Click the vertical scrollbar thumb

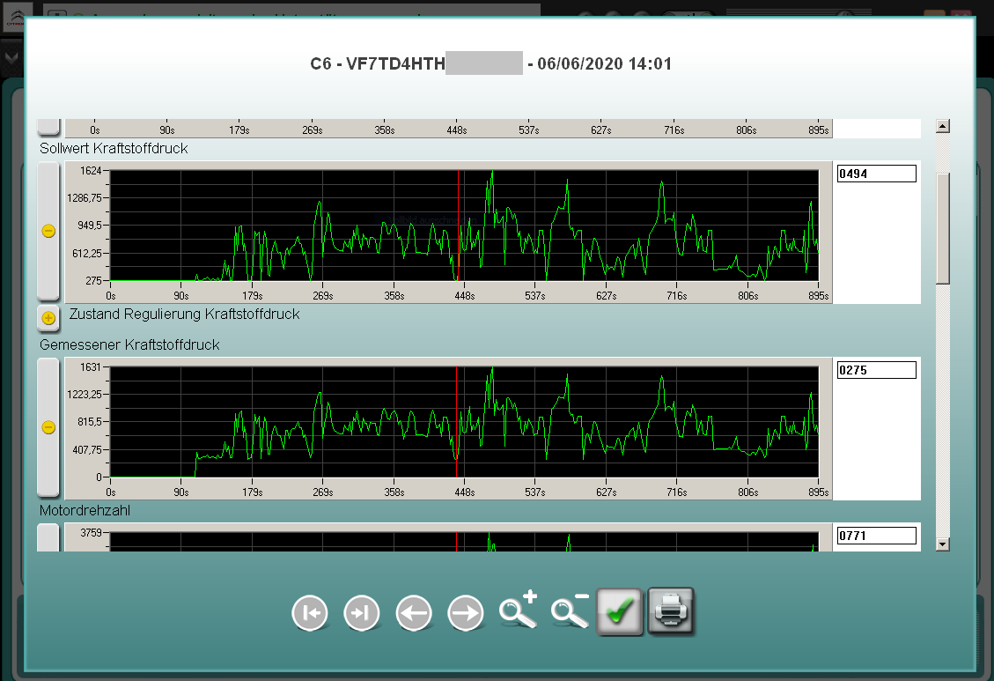pyautogui.click(x=943, y=229)
